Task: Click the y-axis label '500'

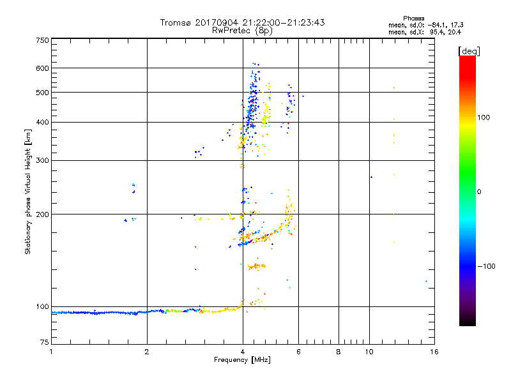Action: point(42,93)
